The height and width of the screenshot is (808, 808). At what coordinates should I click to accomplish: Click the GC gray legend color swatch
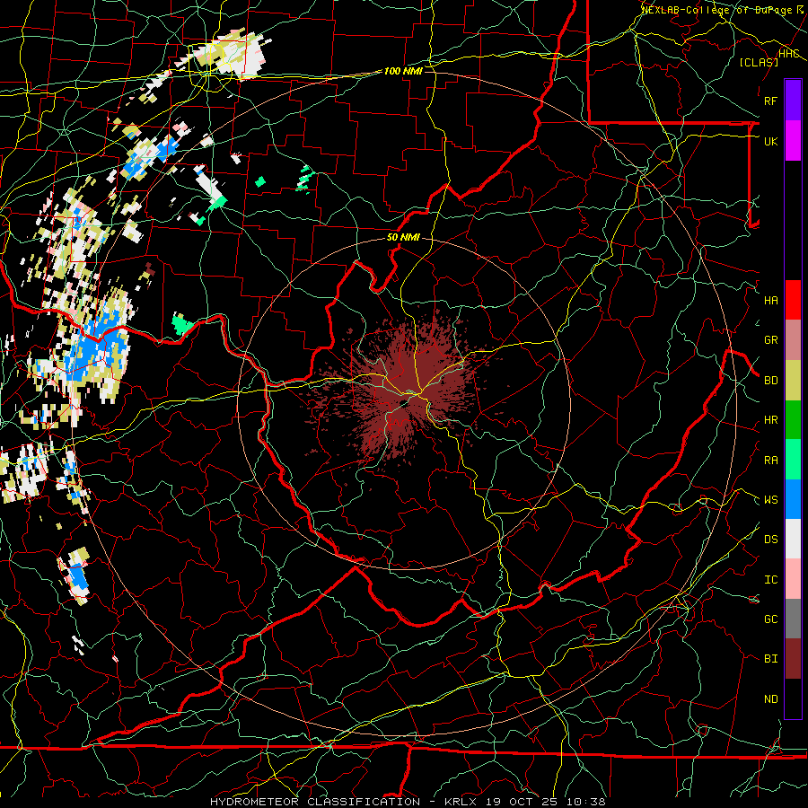point(793,619)
